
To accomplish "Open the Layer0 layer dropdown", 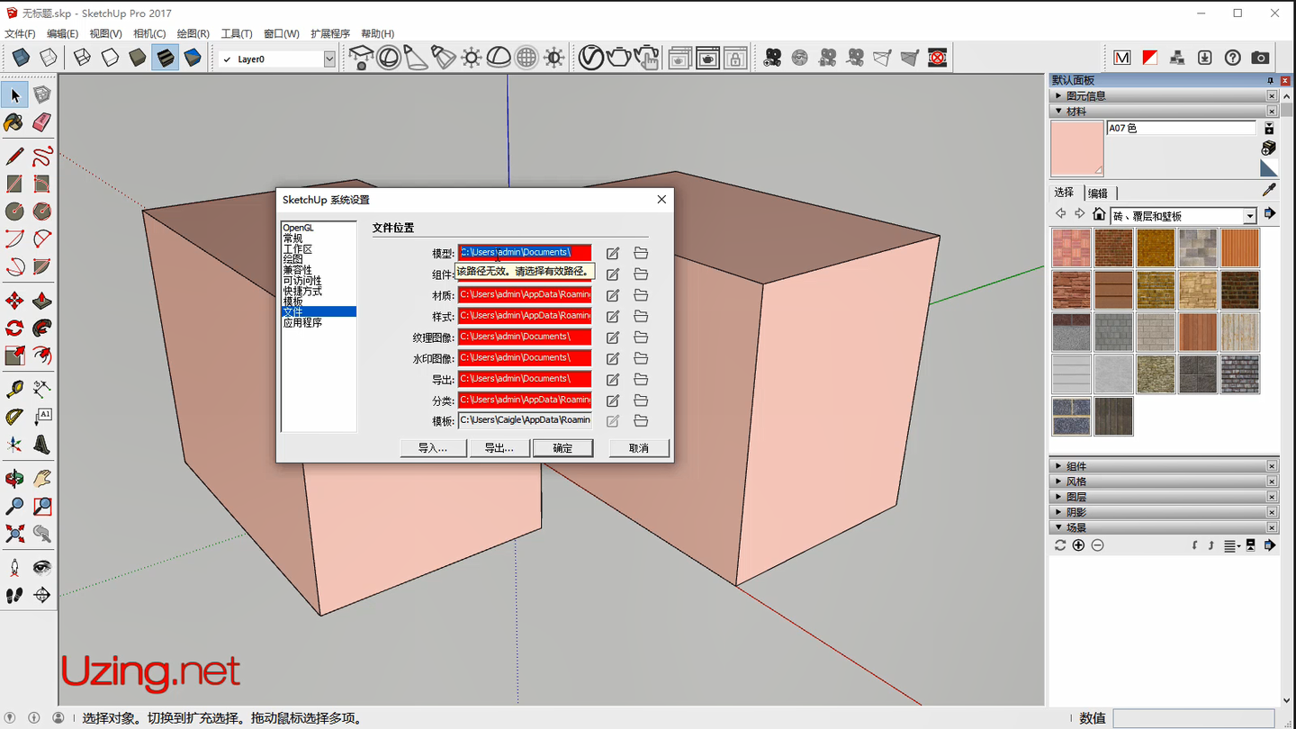I will [x=329, y=59].
